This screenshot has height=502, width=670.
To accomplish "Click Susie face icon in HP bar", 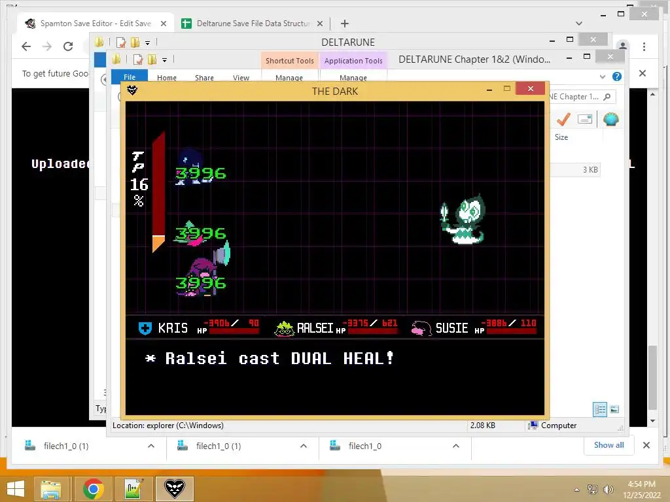I will (421, 328).
